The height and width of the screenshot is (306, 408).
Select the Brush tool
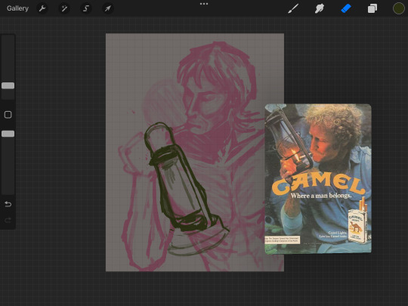[293, 8]
